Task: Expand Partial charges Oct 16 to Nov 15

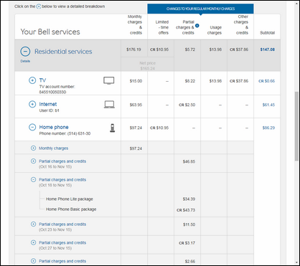Action: (34, 161)
